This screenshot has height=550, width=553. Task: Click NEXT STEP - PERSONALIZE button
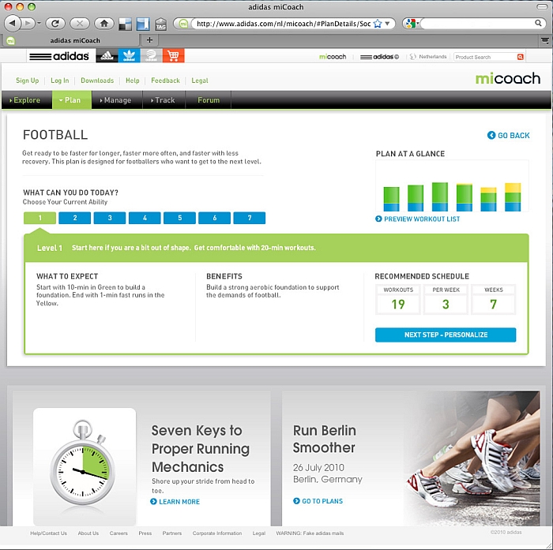point(446,335)
